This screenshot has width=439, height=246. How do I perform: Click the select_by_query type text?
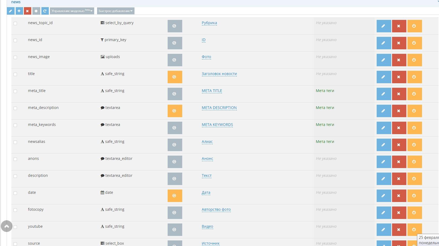click(119, 23)
